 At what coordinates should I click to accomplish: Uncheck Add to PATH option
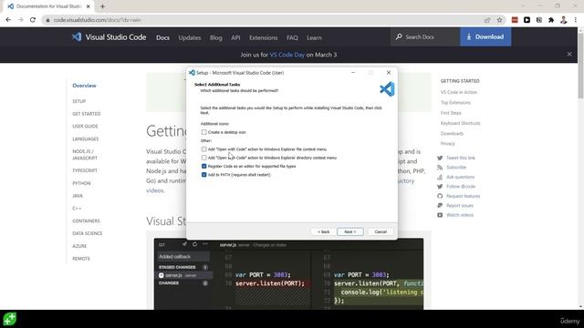(203, 174)
